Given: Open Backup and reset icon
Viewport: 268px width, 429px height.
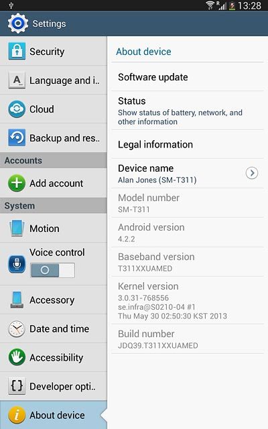Looking at the screenshot, I should point(17,137).
